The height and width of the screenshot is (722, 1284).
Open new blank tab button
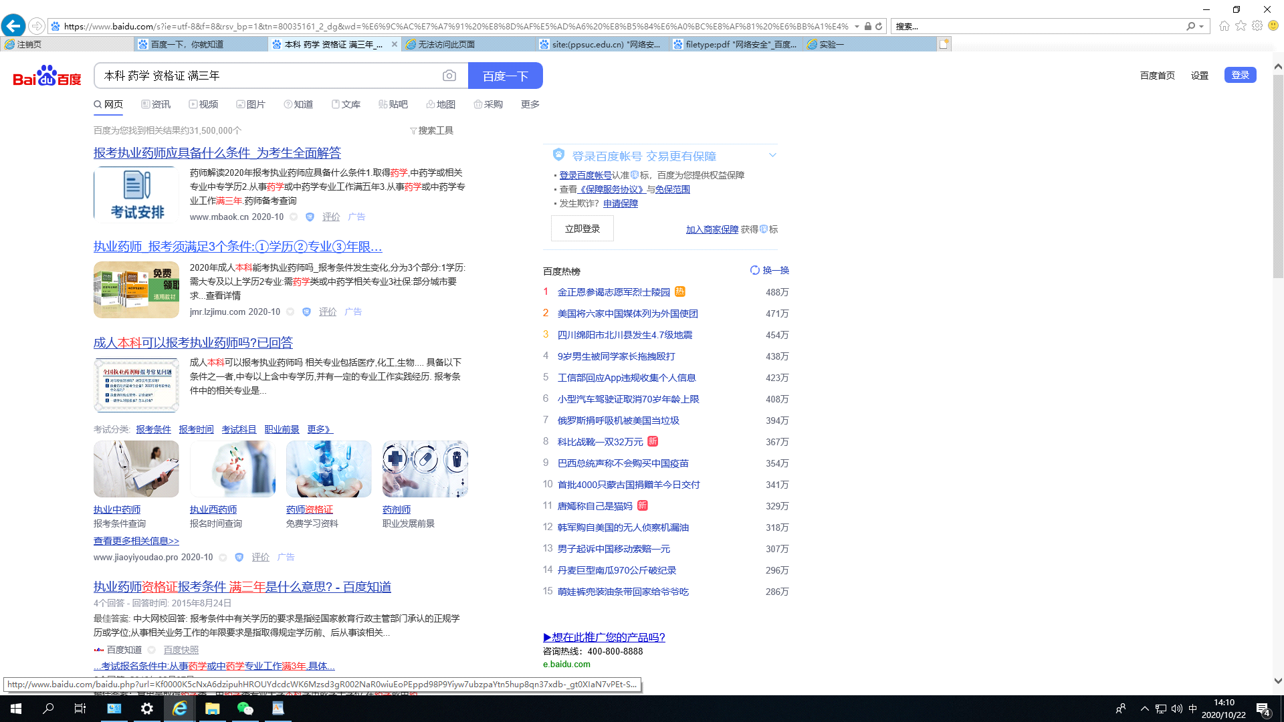pos(944,44)
